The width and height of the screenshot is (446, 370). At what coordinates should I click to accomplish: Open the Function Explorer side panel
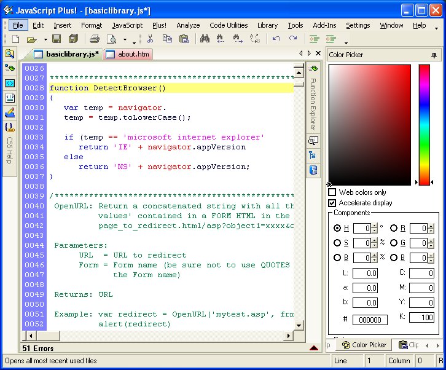point(313,104)
